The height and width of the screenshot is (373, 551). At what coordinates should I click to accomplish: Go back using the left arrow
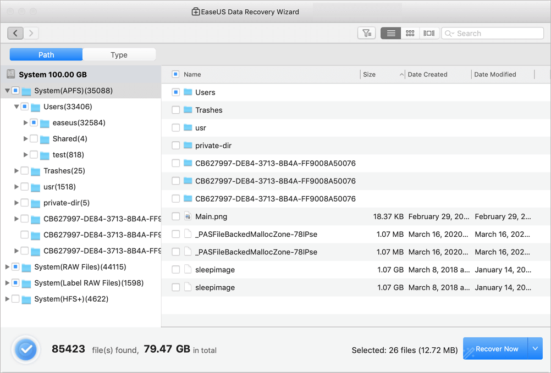coord(15,34)
